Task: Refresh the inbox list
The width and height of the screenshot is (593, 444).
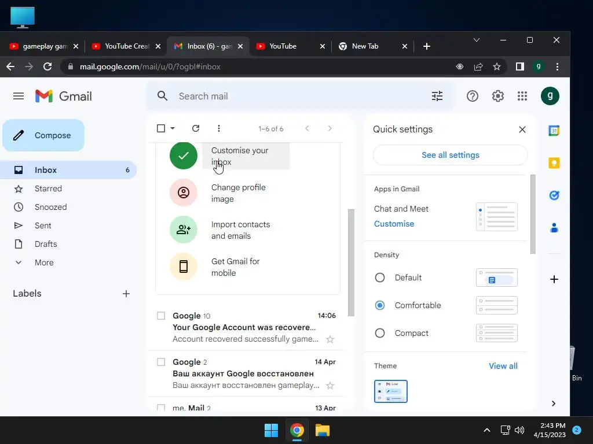Action: pos(196,128)
